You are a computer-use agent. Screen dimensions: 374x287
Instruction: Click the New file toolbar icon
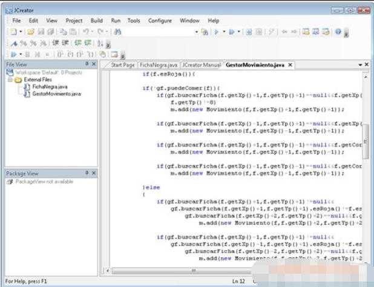click(x=13, y=31)
